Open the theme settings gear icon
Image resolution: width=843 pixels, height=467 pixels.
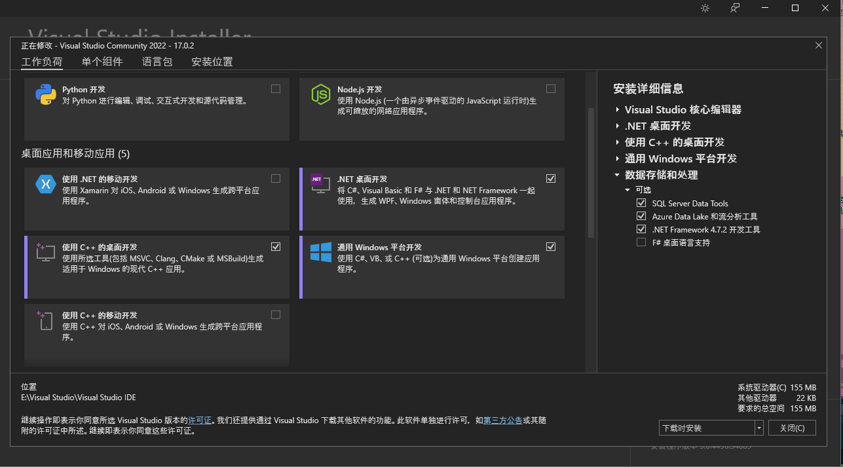coord(704,8)
